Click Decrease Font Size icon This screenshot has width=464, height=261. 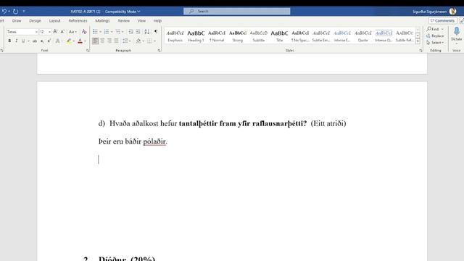click(62, 31)
